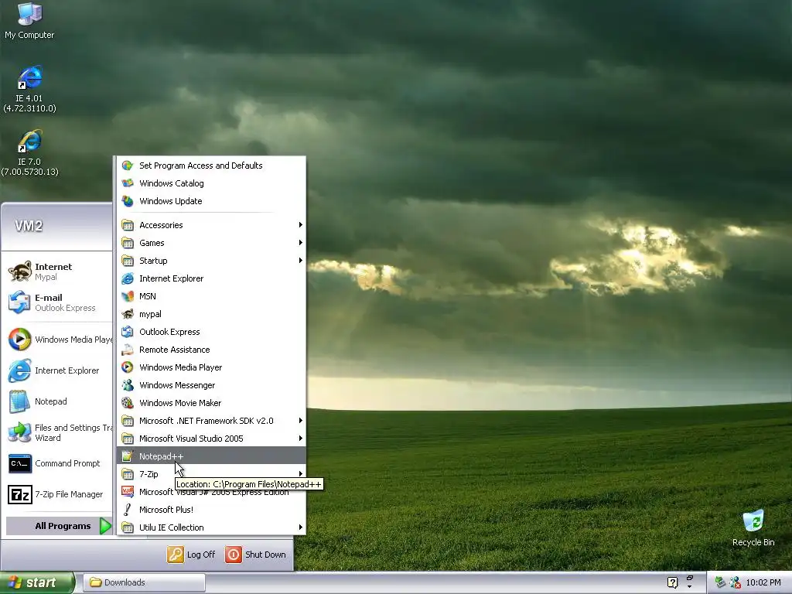Select Internet Explorer in All Programs list
Screen dimensions: 792x594
211,278
